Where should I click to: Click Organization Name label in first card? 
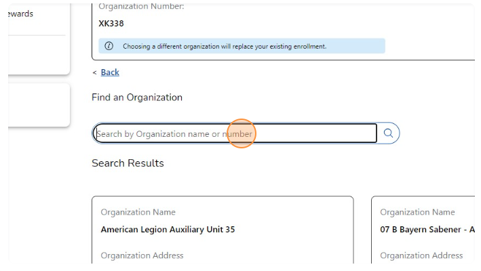(x=138, y=212)
